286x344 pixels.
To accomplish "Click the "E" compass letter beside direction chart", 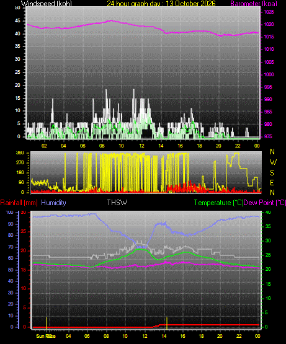I will click(x=272, y=183).
